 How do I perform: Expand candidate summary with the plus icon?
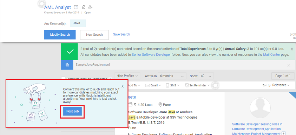point(283,134)
